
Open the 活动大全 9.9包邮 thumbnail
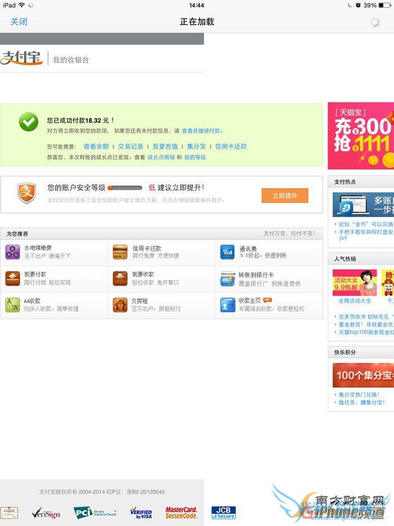point(355,282)
